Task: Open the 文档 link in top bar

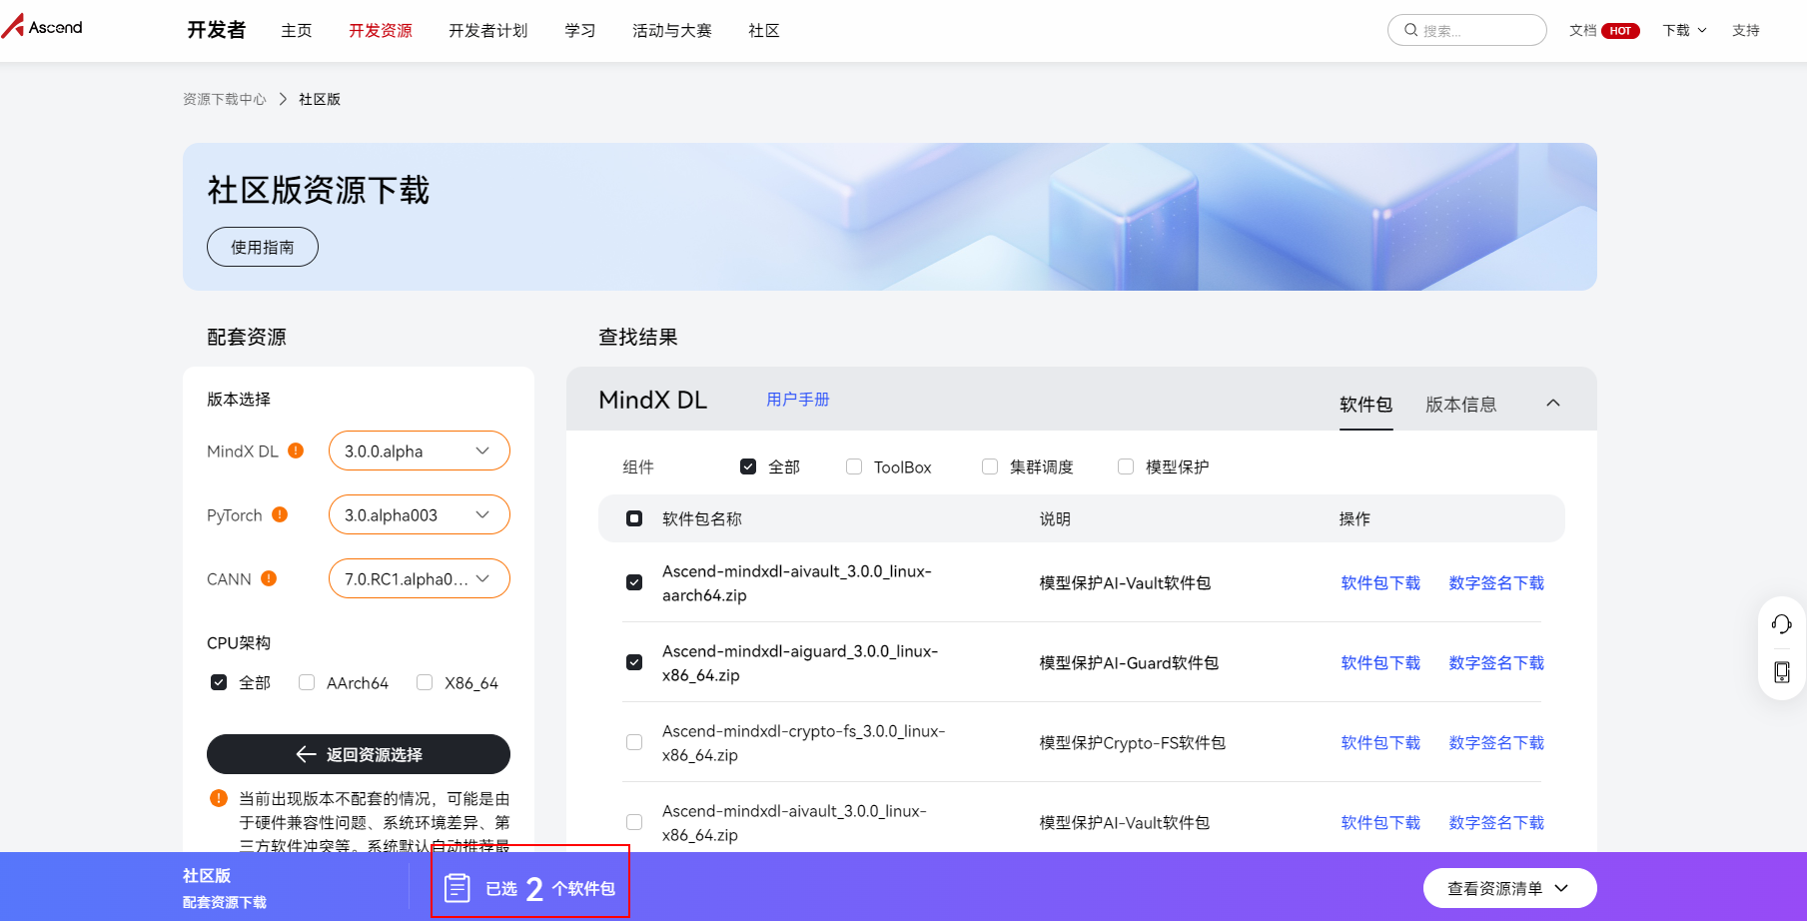Action: pos(1582,31)
